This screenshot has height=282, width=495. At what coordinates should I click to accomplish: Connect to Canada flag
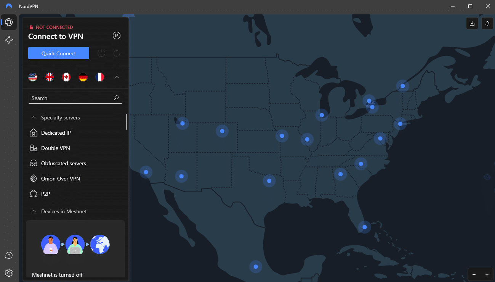point(66,77)
